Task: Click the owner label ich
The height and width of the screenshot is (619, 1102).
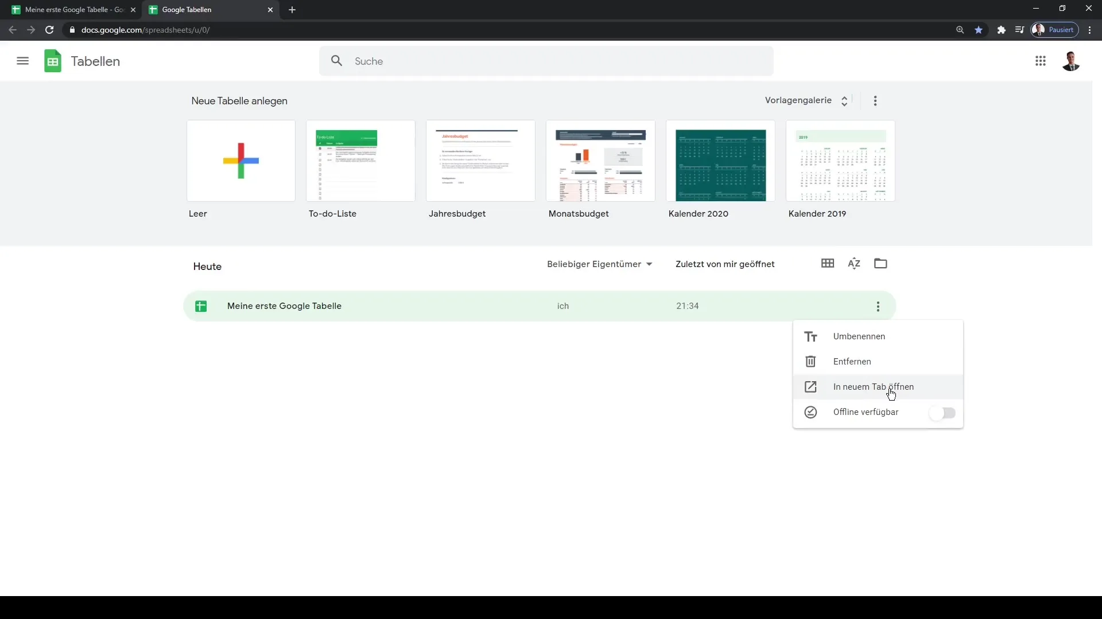Action: coord(563,306)
